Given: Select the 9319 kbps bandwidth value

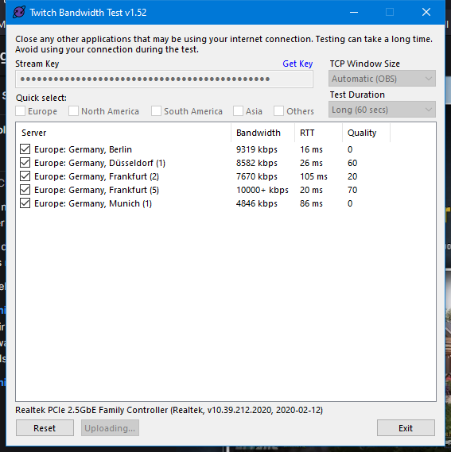Looking at the screenshot, I should [257, 149].
